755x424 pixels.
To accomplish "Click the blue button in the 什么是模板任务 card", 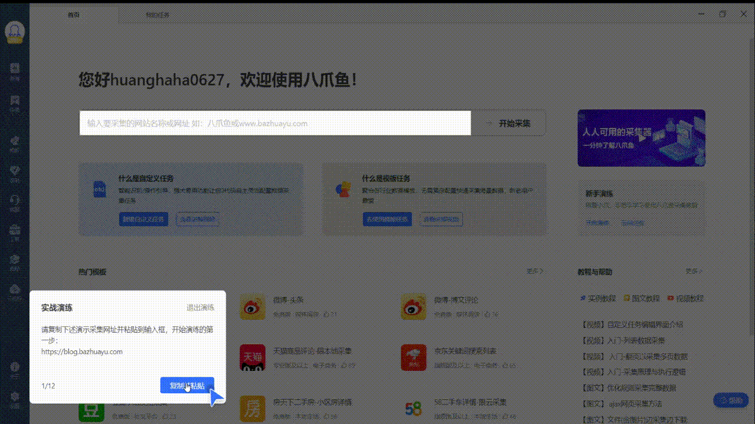I will (387, 220).
